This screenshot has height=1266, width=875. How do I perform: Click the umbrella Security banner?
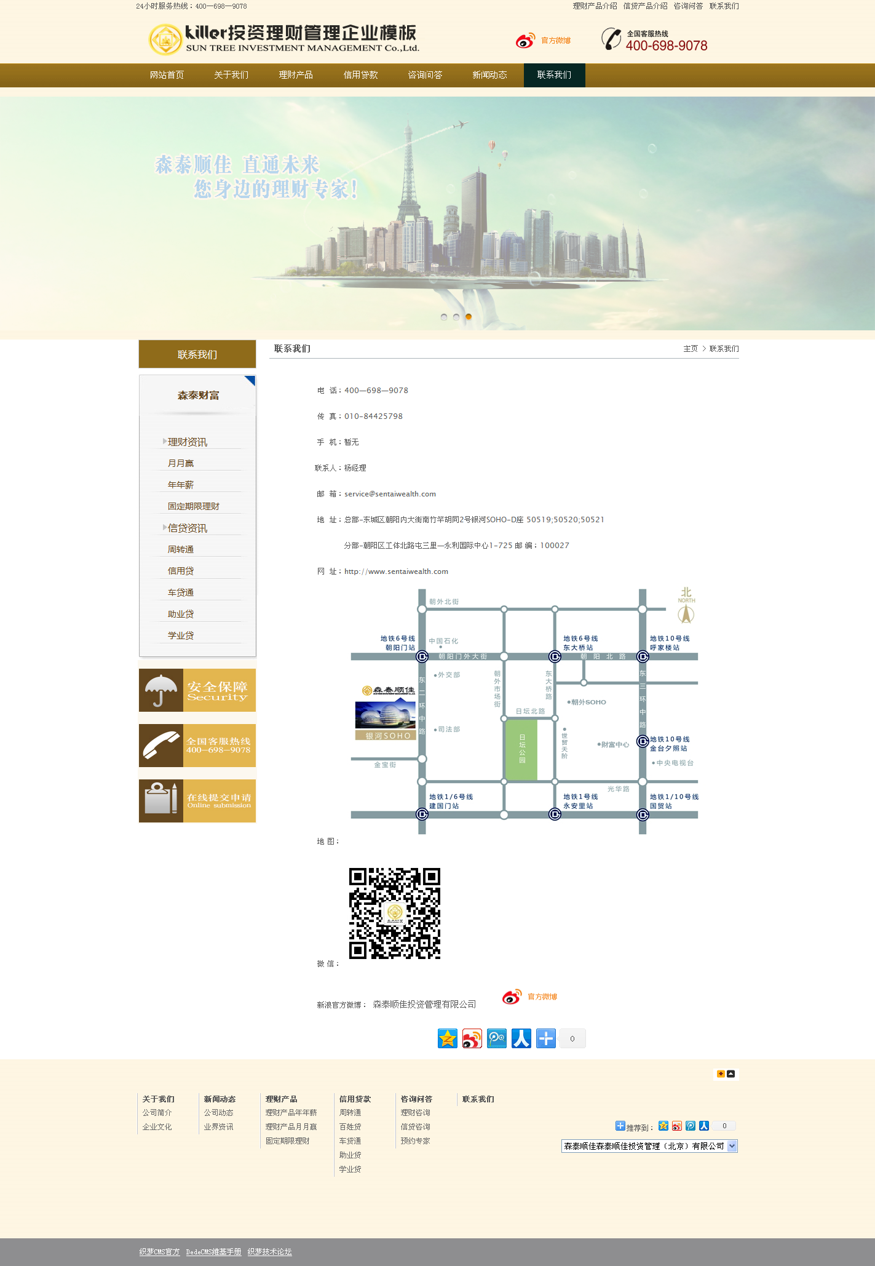(x=197, y=690)
